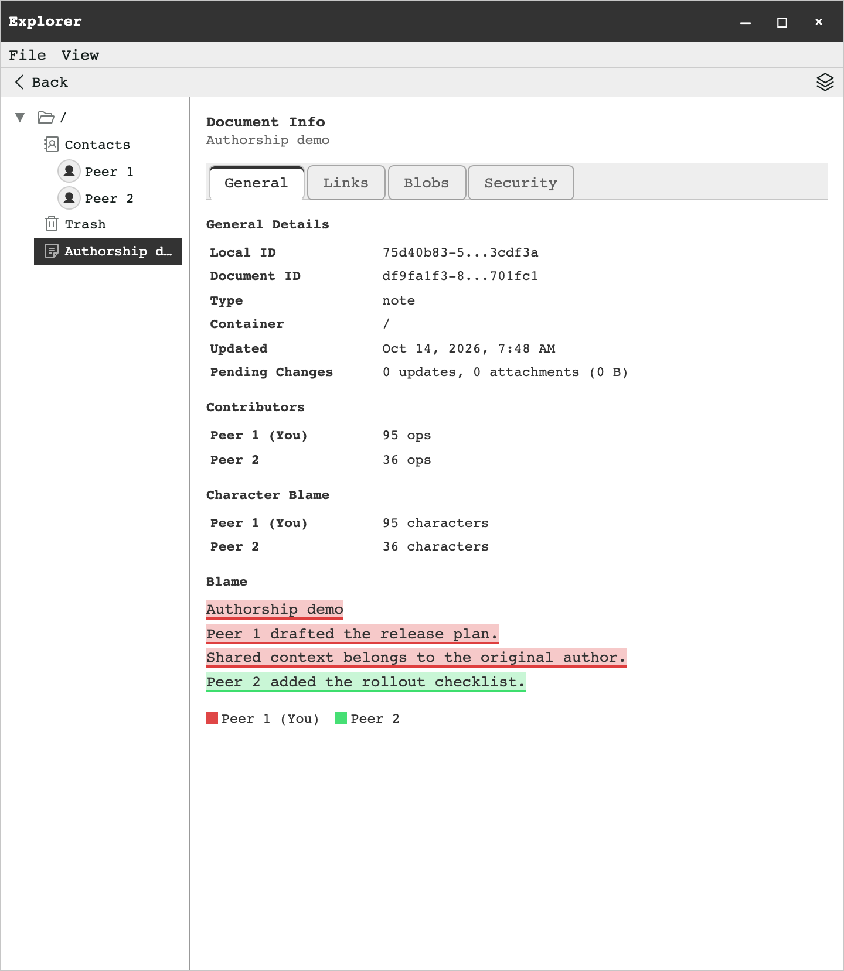
Task: Click the Updated date Oct 14, 2026, 7:48 AM
Action: point(469,348)
